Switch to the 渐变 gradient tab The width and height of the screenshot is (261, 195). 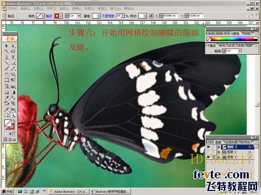point(222,45)
